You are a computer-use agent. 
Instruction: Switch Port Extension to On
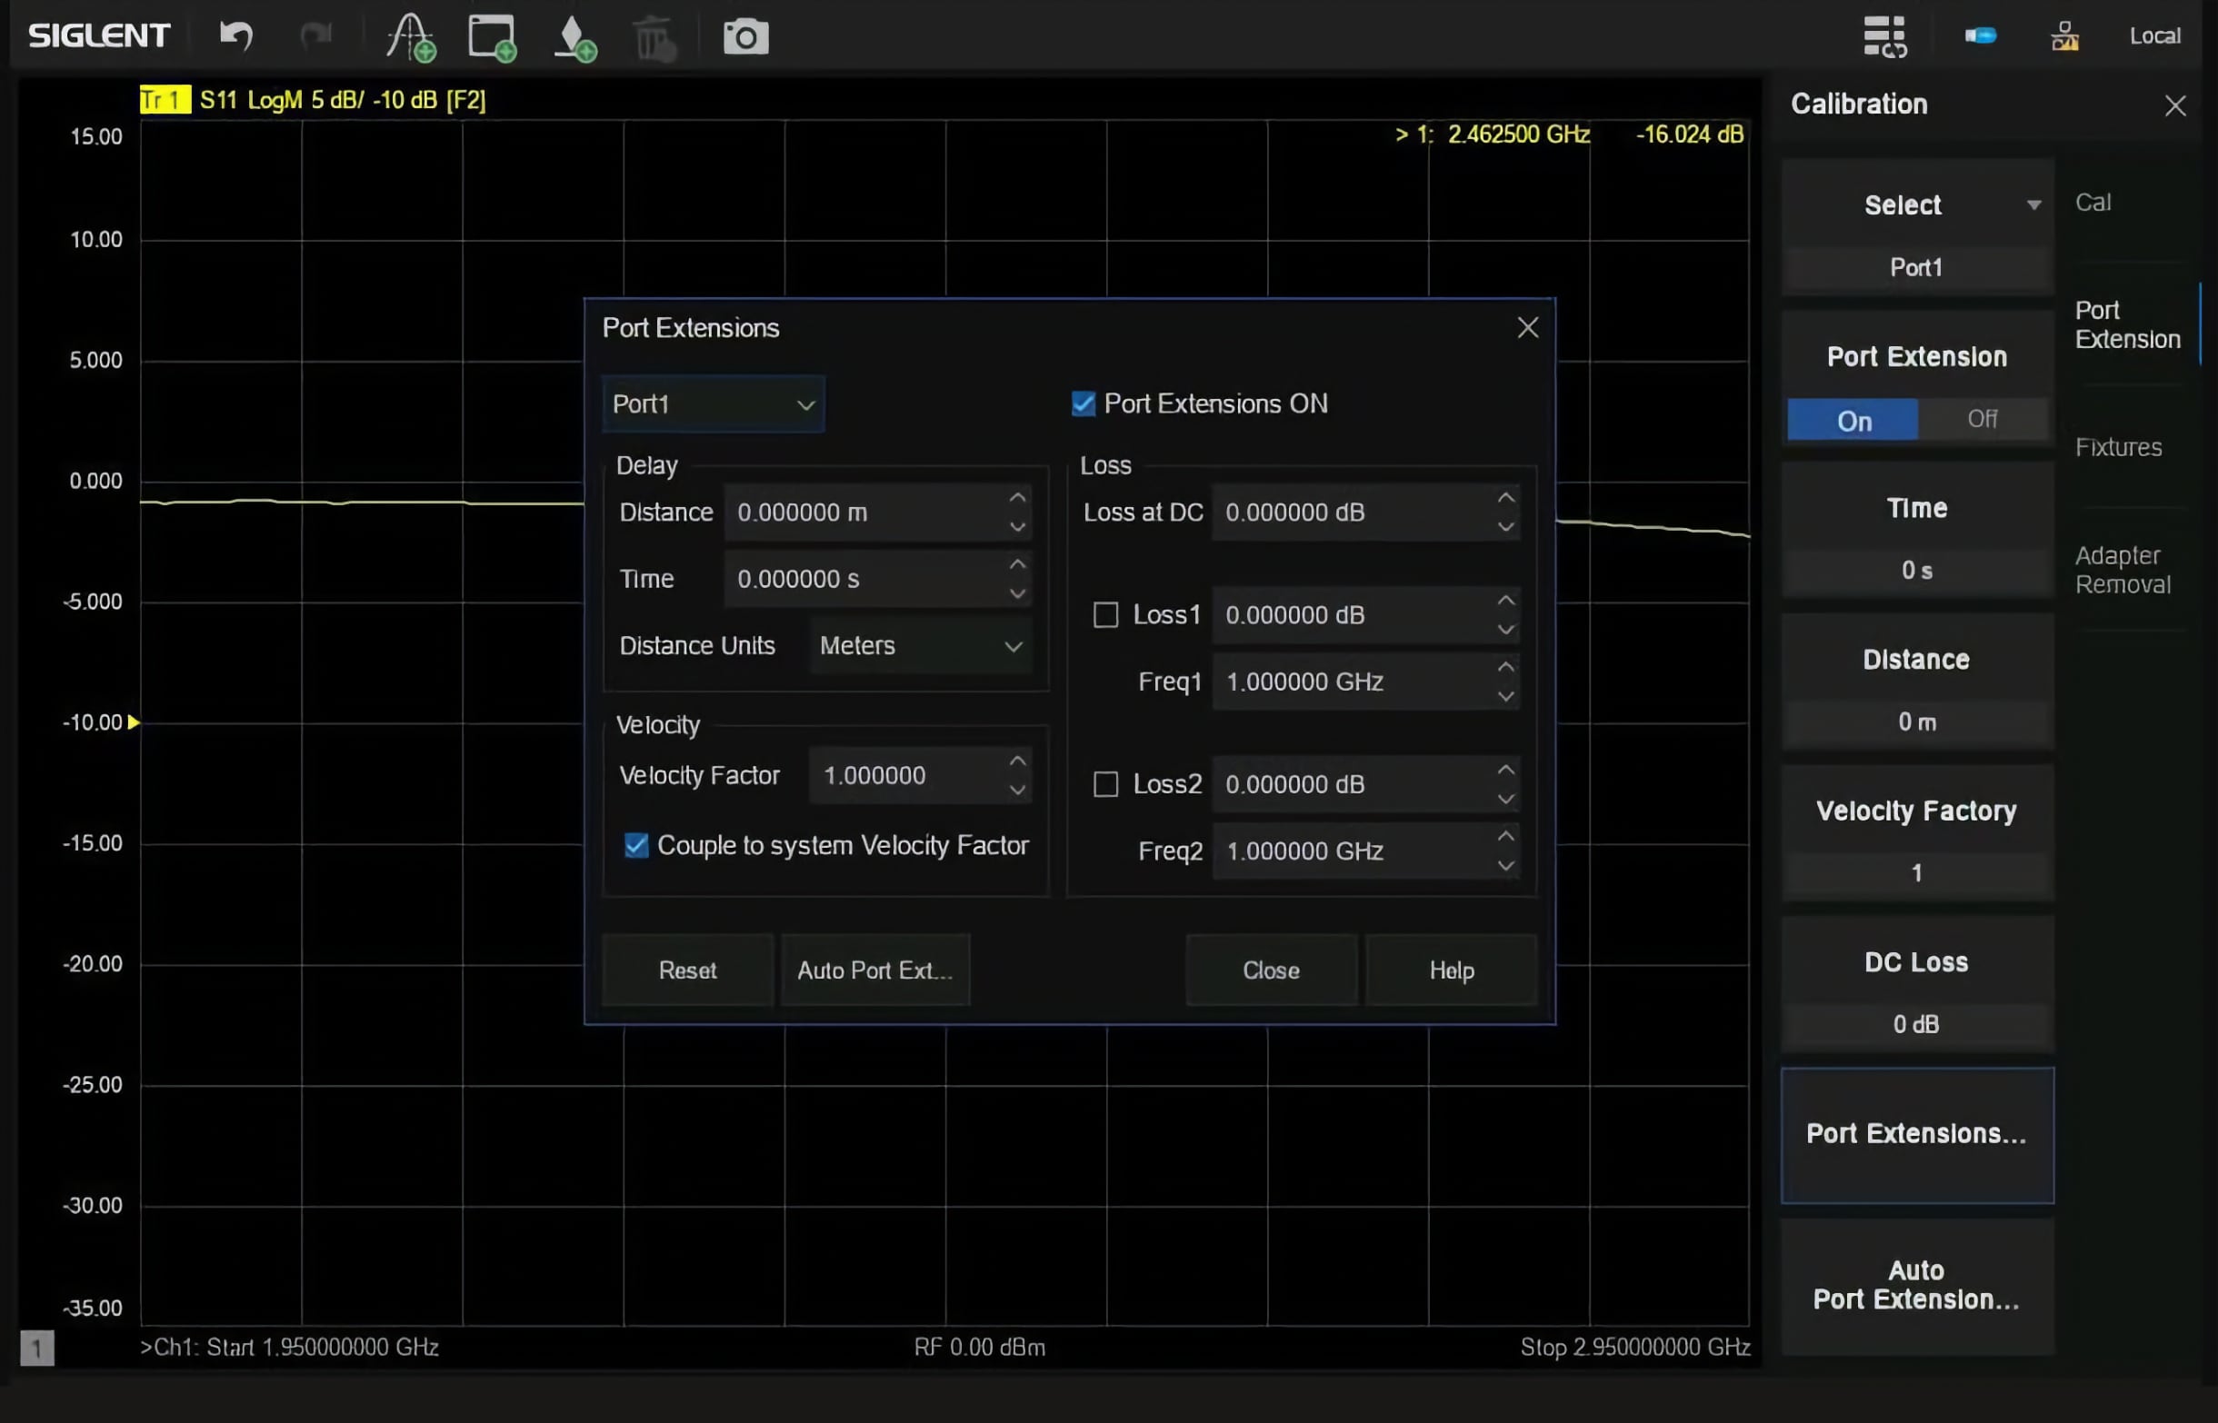(x=1853, y=421)
